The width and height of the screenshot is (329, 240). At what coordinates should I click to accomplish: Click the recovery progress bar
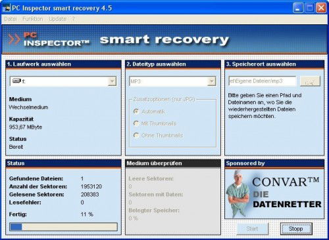[x=63, y=227]
